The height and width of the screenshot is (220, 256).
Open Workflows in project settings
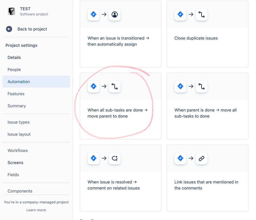pyautogui.click(x=18, y=151)
